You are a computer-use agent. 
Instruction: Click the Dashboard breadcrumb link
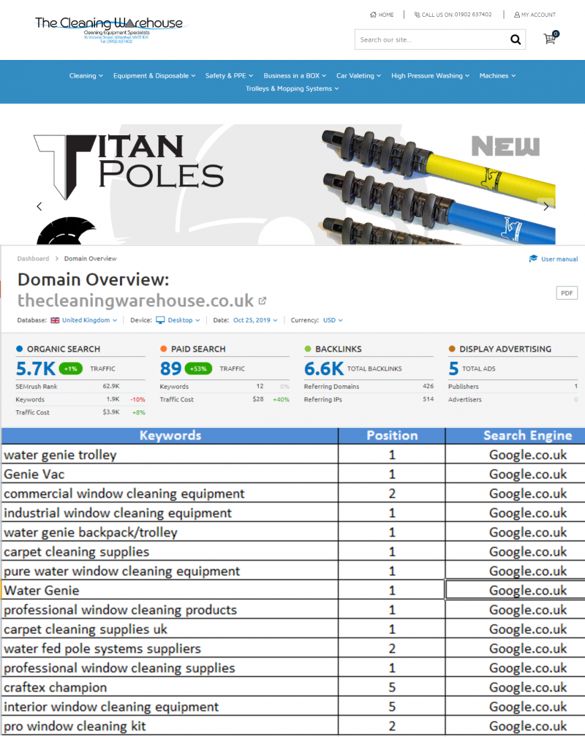click(x=33, y=259)
